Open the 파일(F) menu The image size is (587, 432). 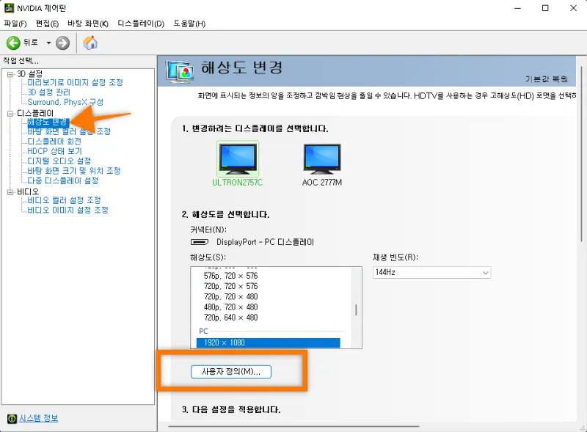click(15, 23)
